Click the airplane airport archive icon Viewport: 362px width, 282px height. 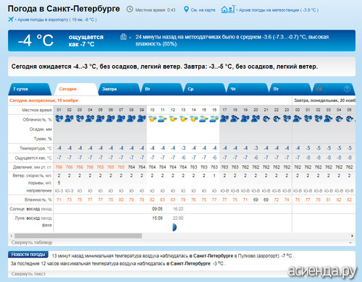tap(11, 20)
